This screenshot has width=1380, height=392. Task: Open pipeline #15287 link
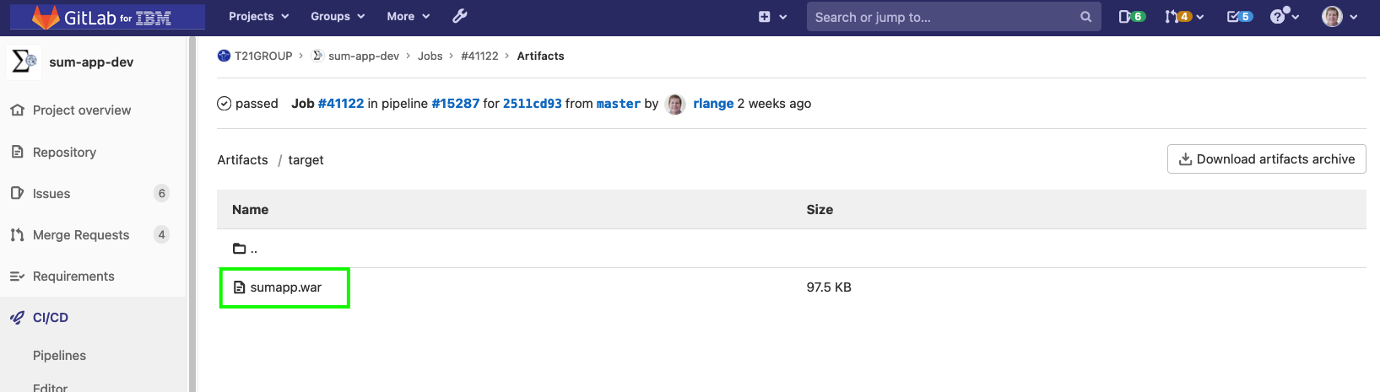[455, 104]
